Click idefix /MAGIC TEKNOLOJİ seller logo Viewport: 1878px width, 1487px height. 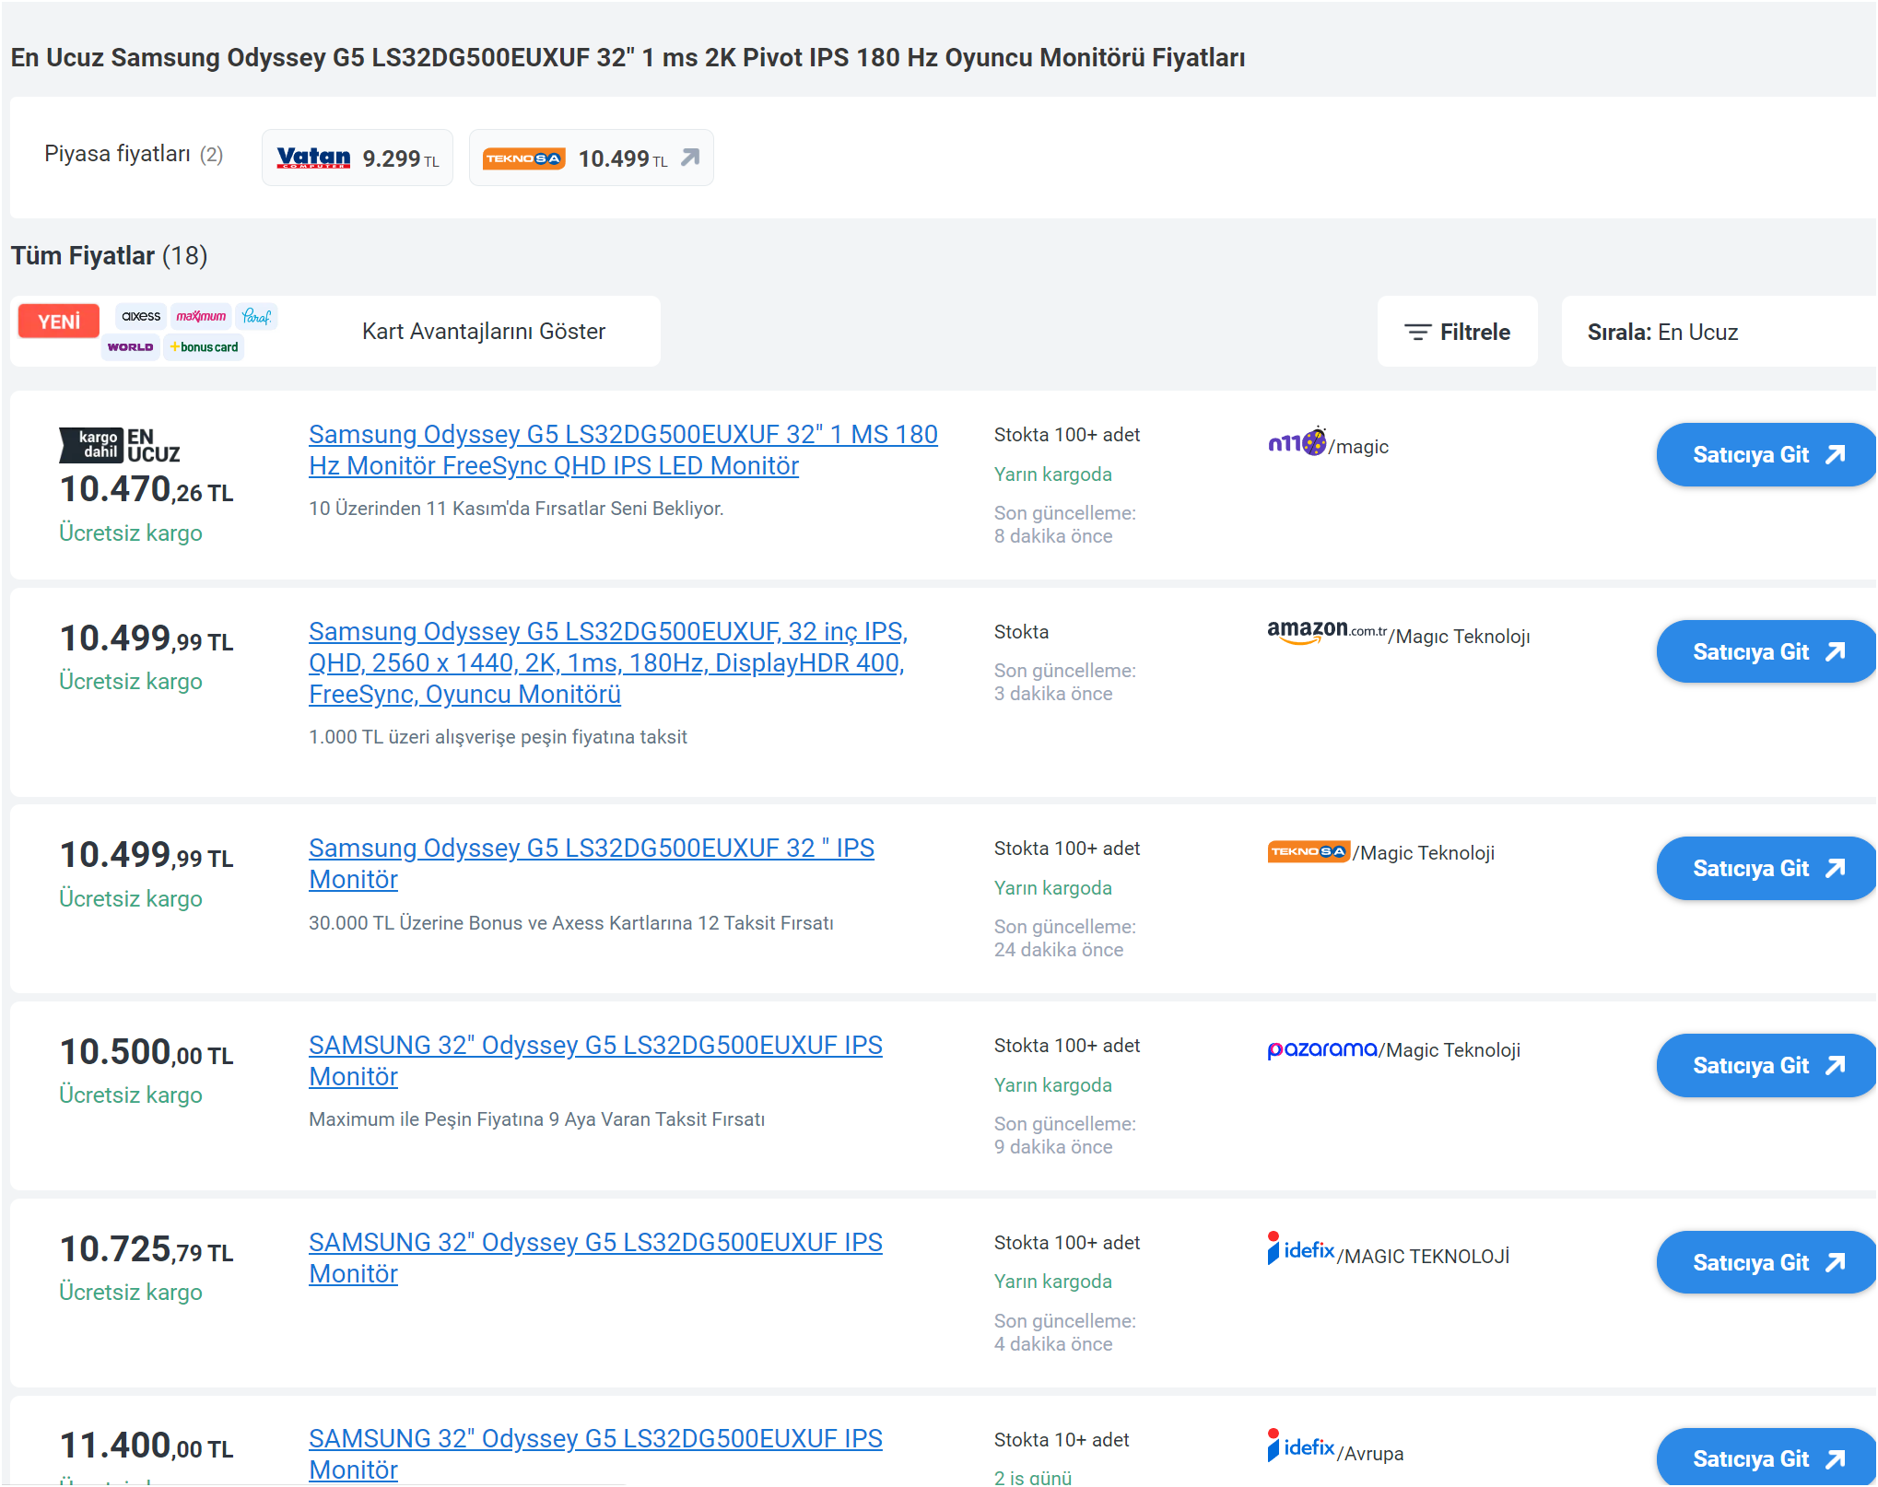(x=1301, y=1248)
